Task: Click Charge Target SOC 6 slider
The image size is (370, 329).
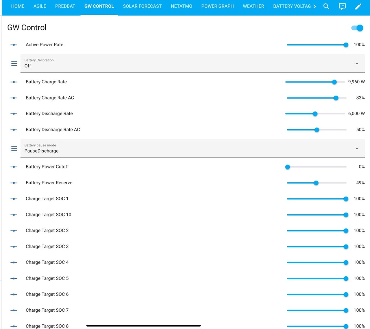Action: point(317,294)
